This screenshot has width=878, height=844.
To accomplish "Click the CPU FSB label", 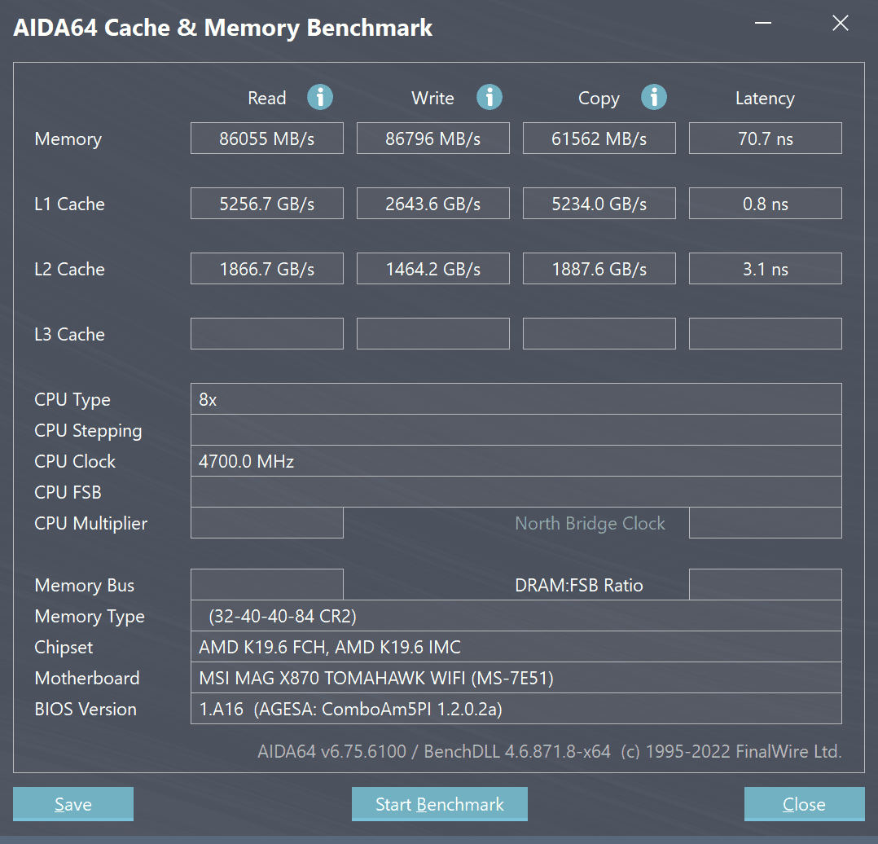I will (x=68, y=492).
